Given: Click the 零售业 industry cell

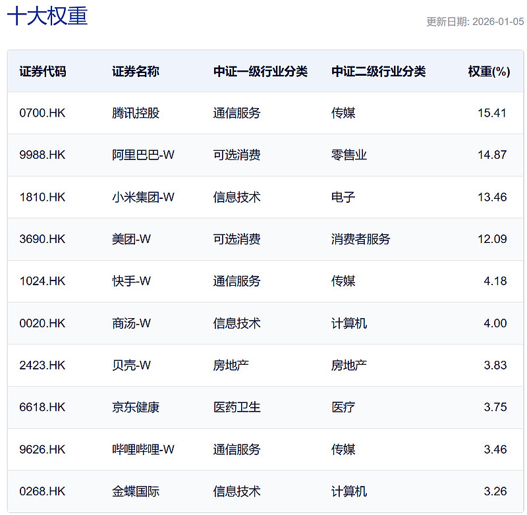Looking at the screenshot, I should pyautogui.click(x=349, y=155).
